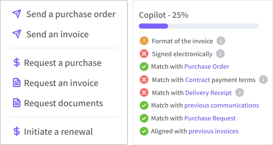Click the document icon next to 'Request documents'
The image size is (273, 145).
16,103
